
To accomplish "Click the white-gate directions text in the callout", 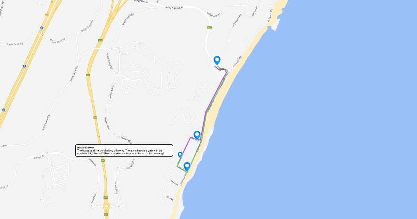I will coord(120,152).
